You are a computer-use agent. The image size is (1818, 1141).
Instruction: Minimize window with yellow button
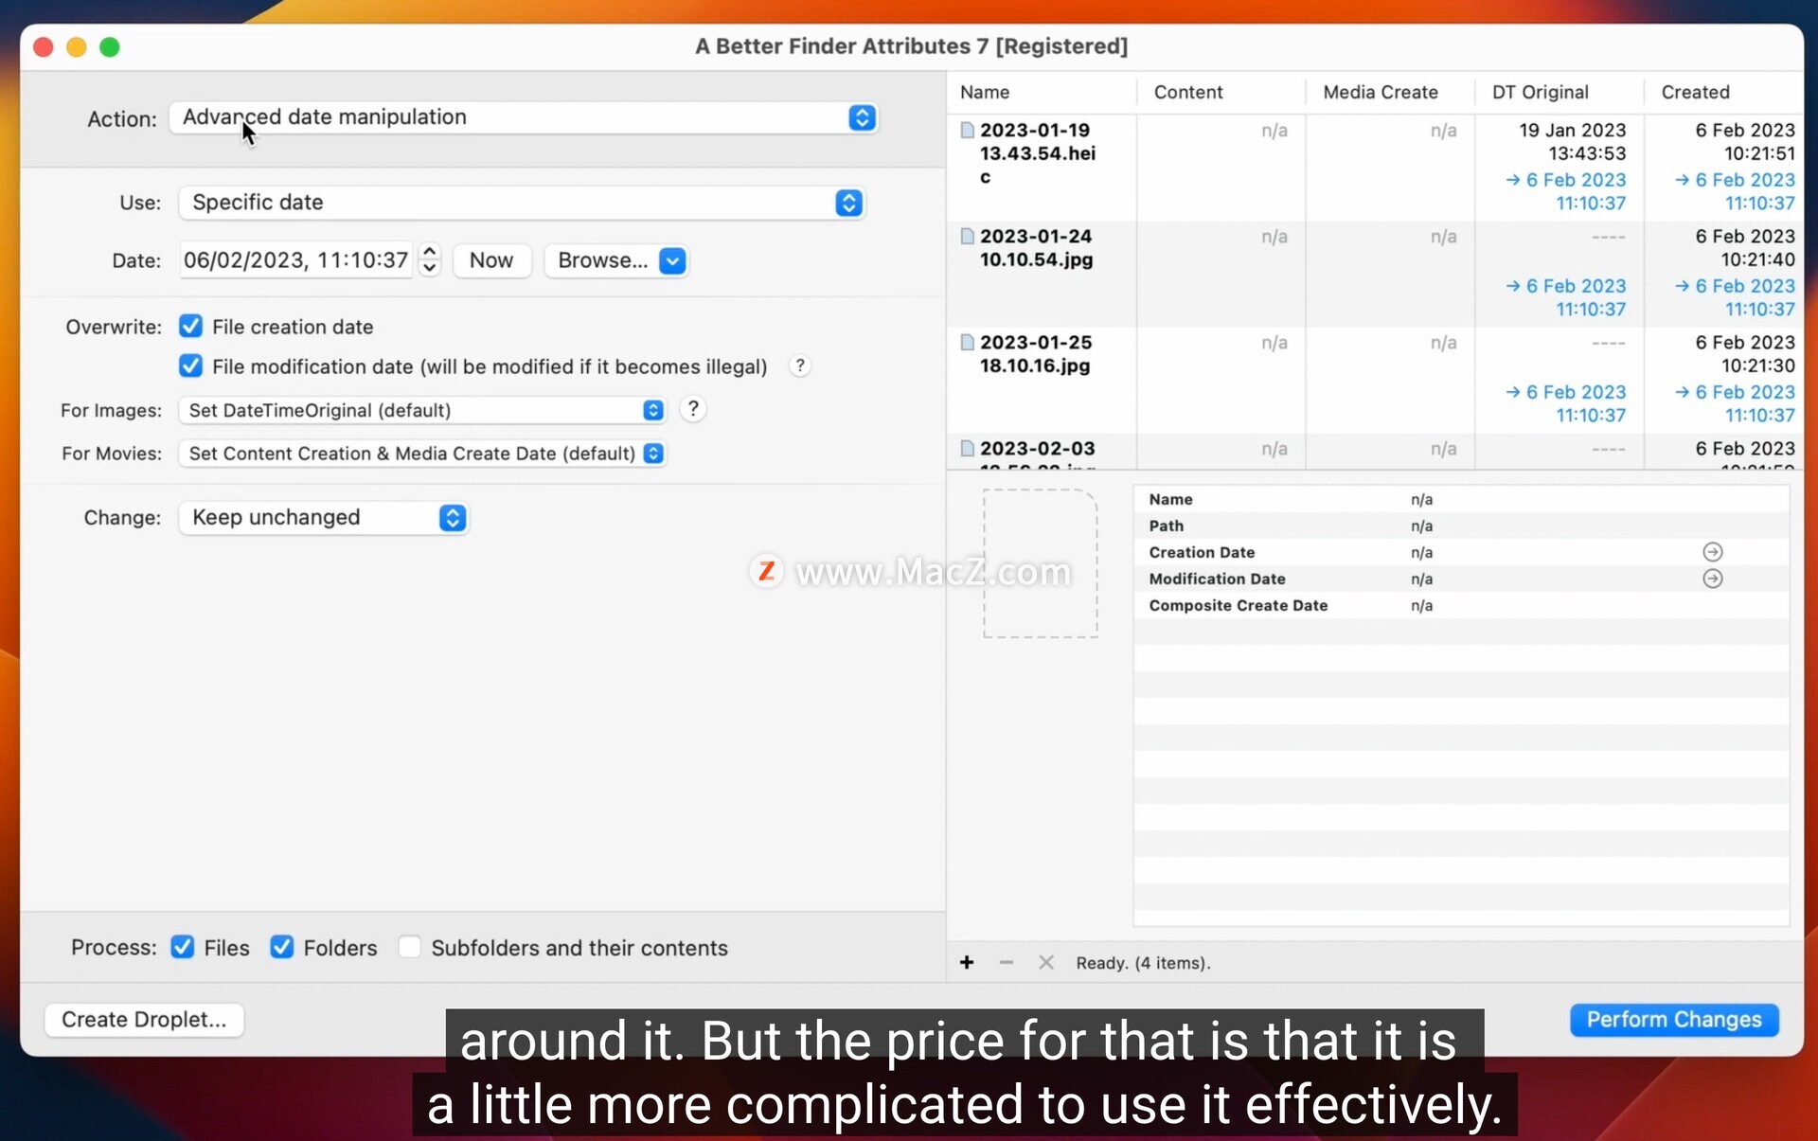click(77, 46)
